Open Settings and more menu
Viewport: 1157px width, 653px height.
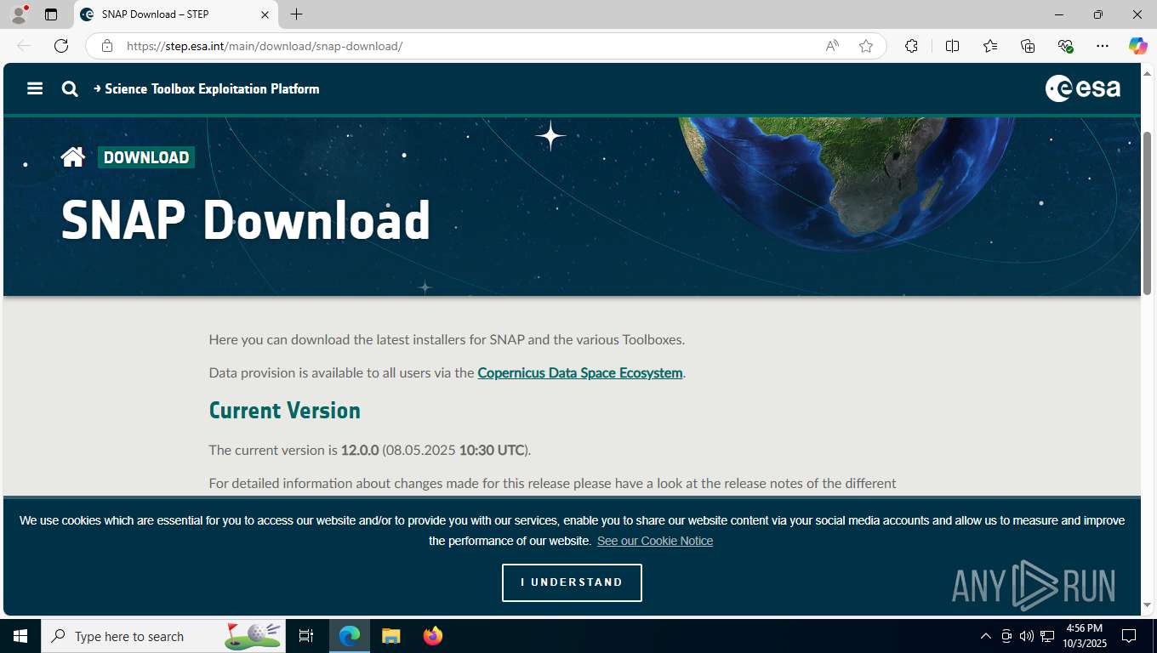1103,46
